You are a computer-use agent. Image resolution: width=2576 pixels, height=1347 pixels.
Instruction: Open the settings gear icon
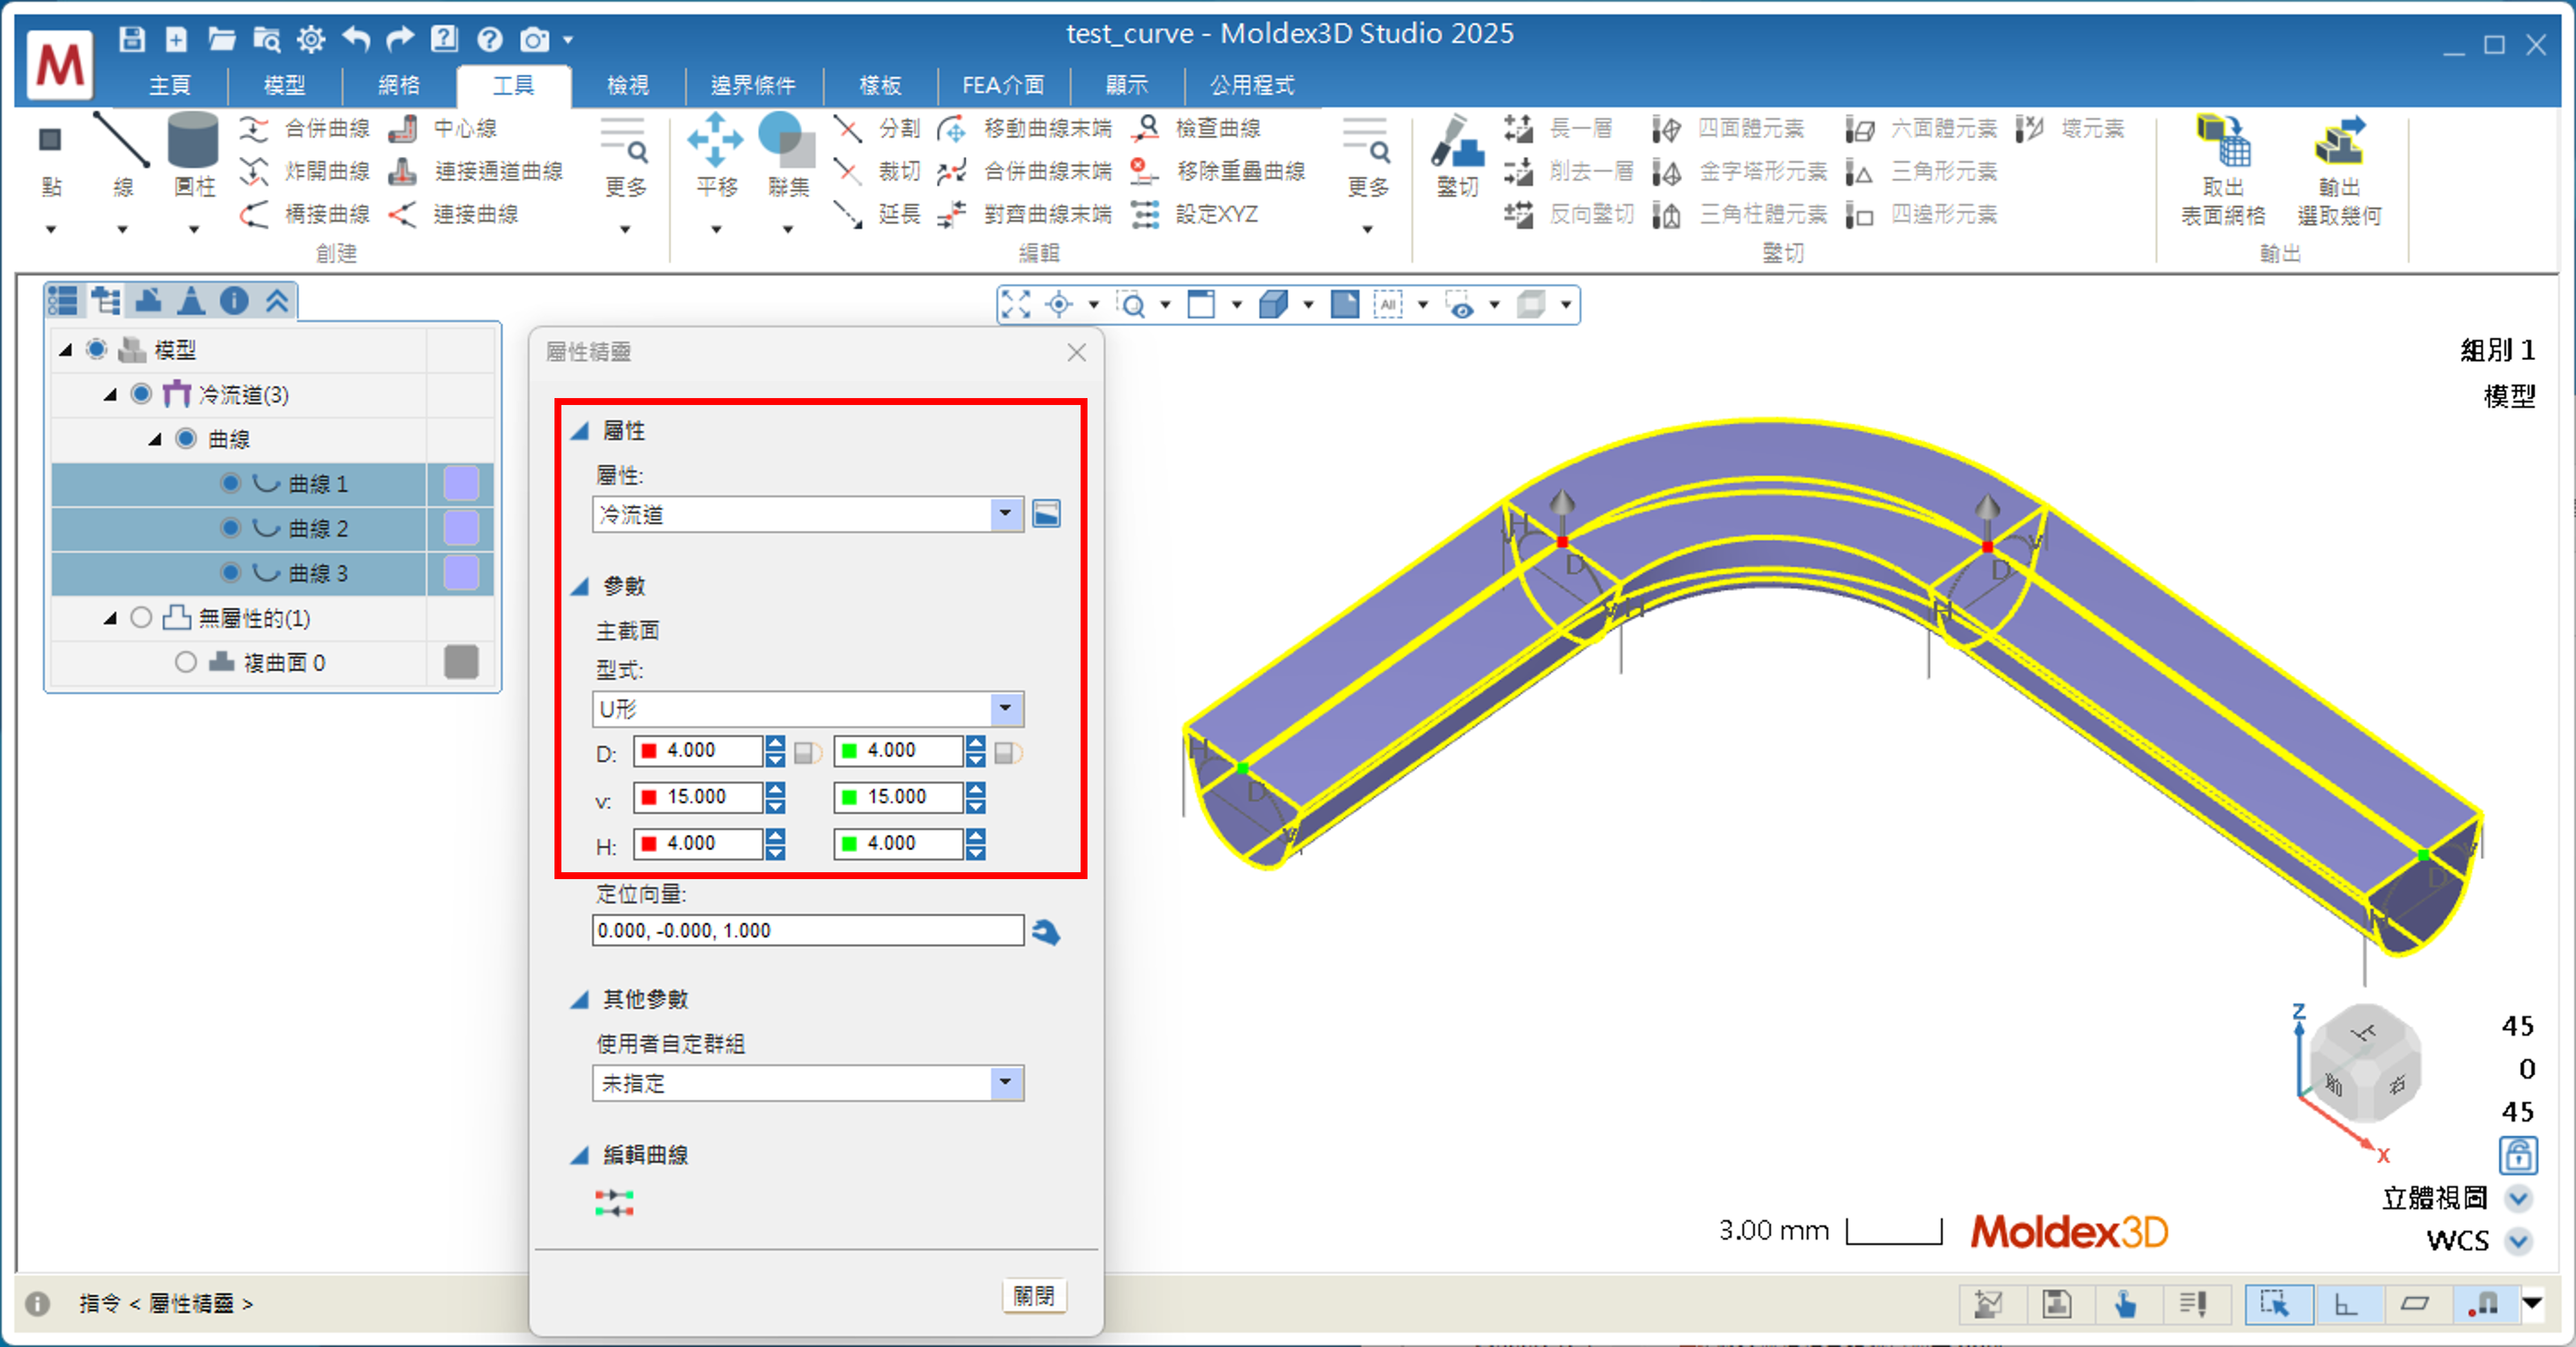click(311, 39)
